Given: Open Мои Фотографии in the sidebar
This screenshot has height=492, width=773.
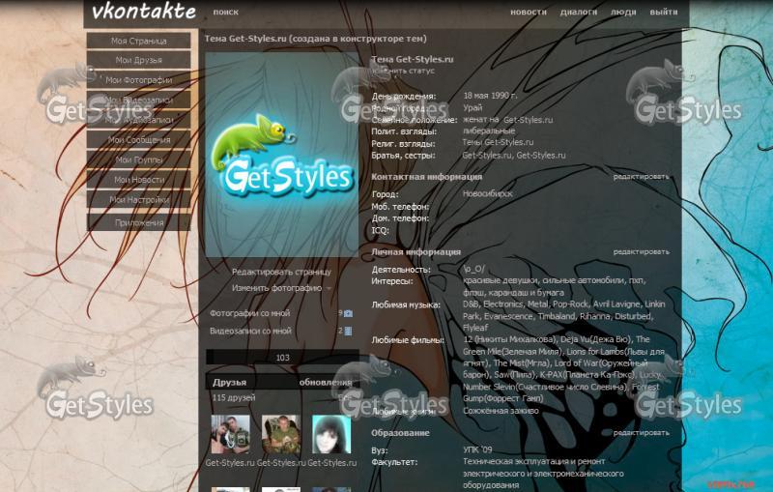Looking at the screenshot, I should [x=138, y=80].
